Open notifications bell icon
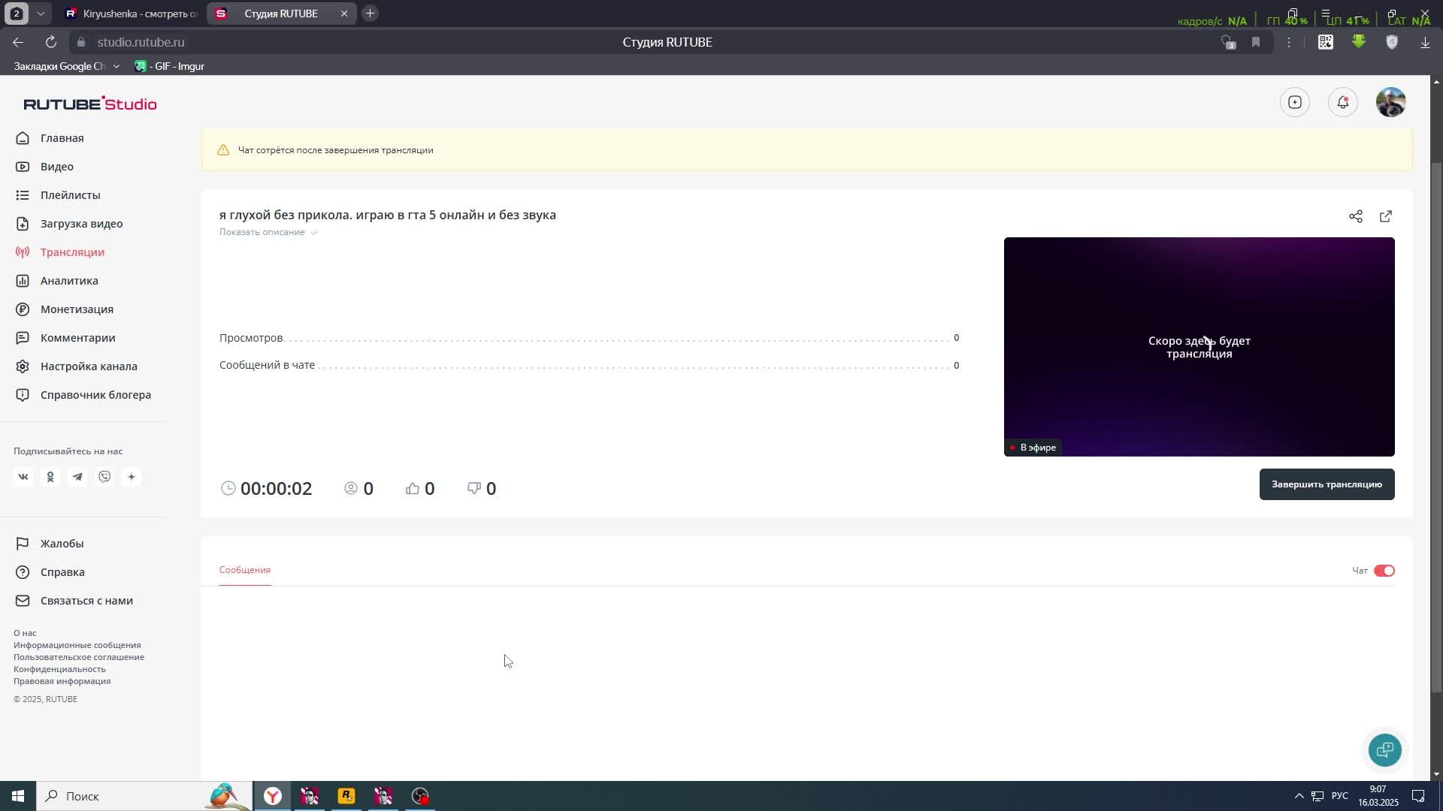 coord(1343,102)
